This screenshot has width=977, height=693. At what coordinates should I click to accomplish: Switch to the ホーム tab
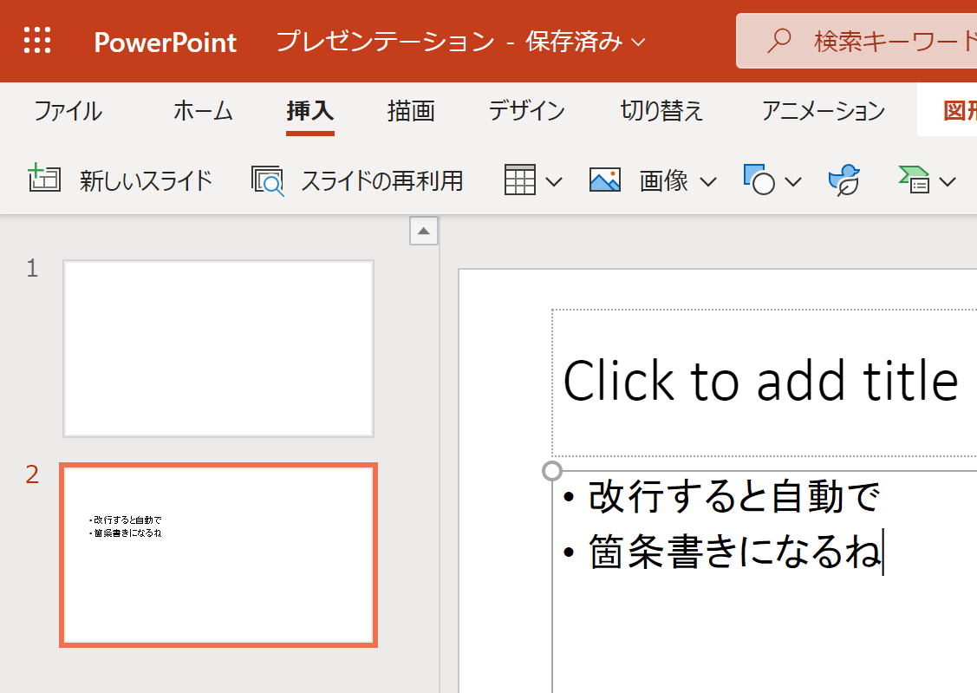click(203, 111)
